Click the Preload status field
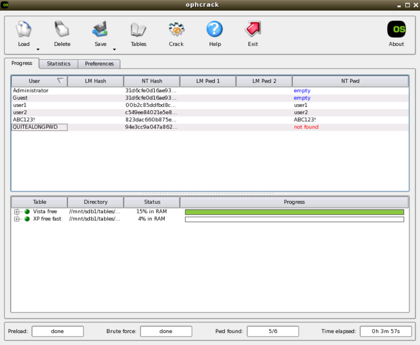This screenshot has width=420, height=345. click(57, 331)
